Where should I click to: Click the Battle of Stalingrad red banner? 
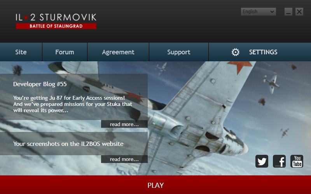coord(56,26)
